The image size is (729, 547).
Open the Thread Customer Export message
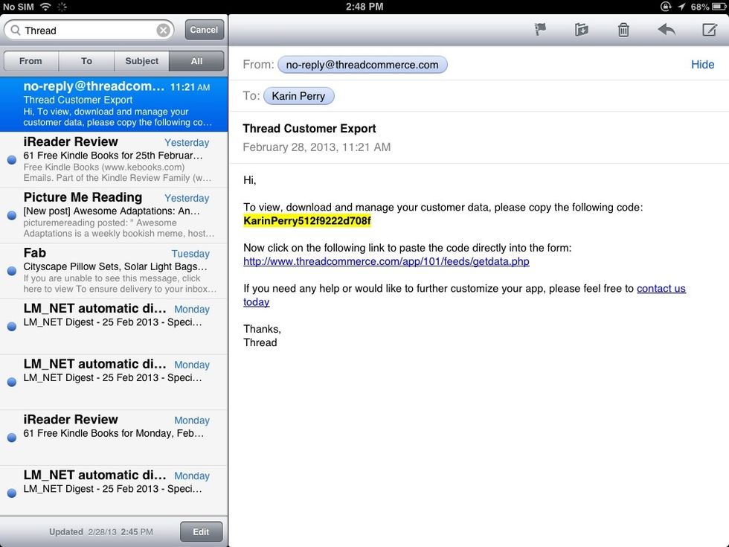pos(114,104)
